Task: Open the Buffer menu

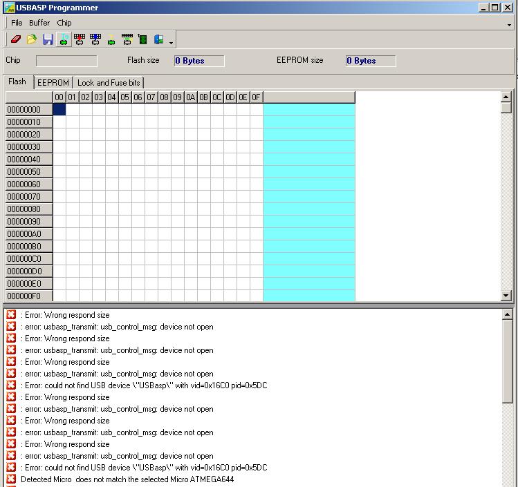Action: (x=39, y=23)
